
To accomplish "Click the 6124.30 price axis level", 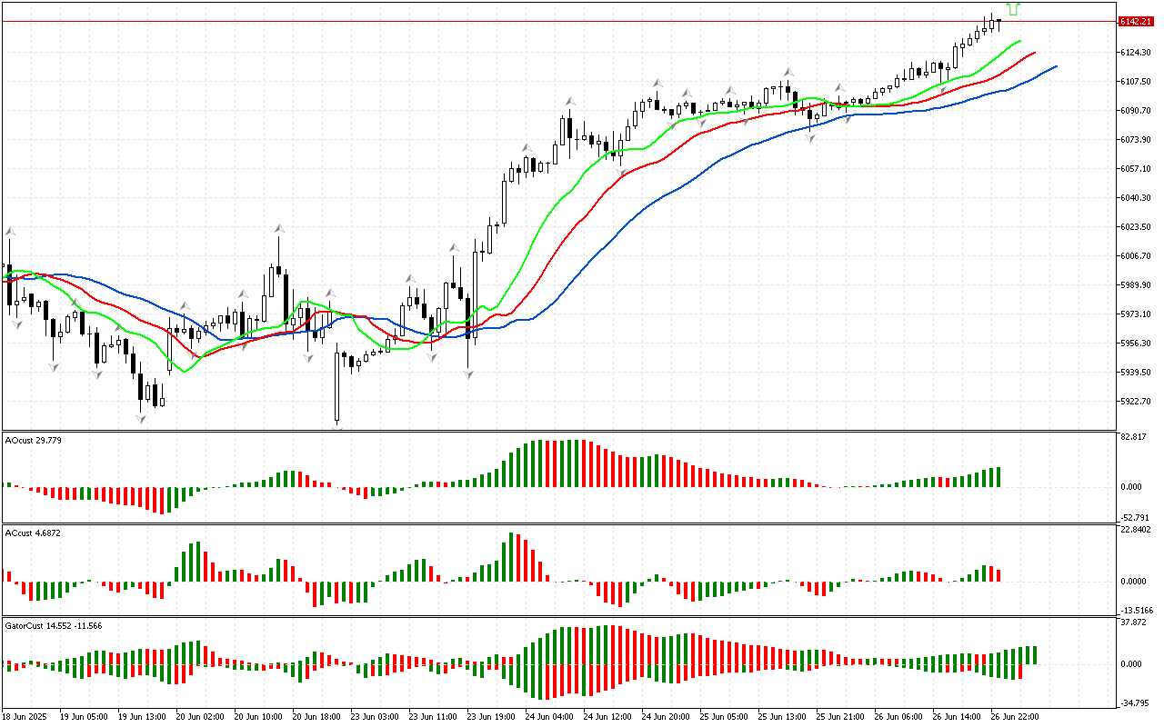I will tap(1133, 52).
